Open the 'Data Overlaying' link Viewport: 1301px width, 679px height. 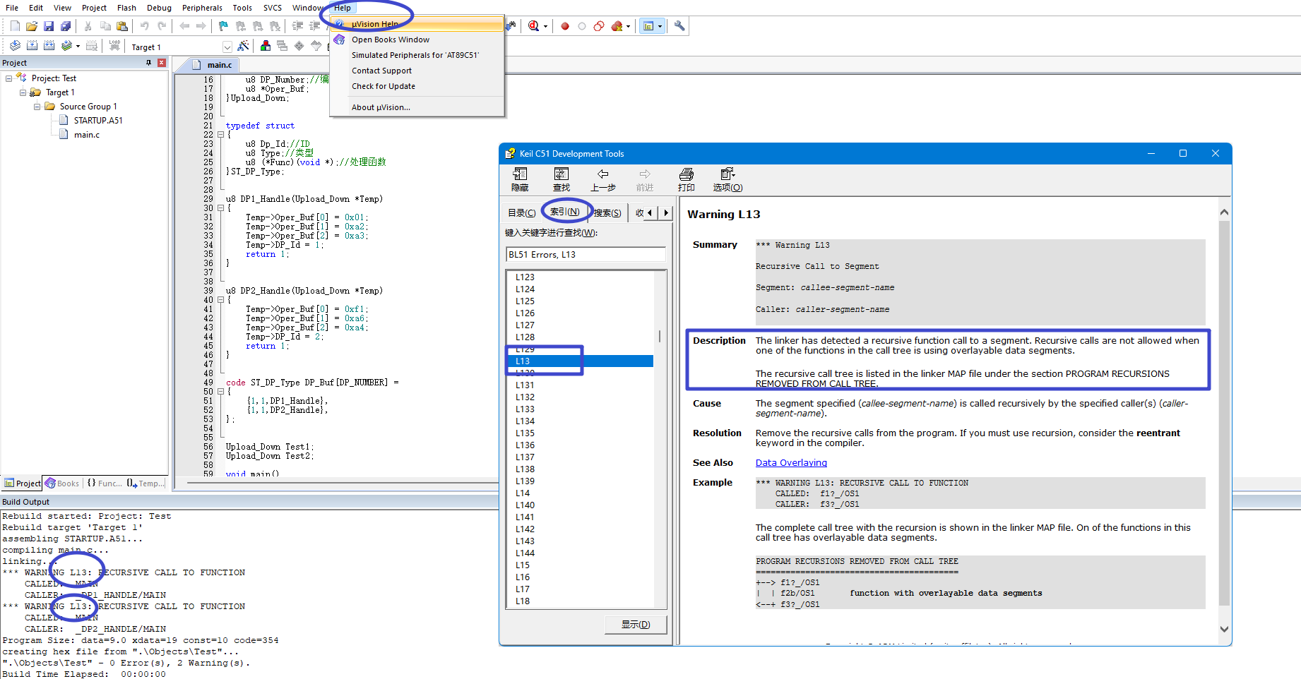click(x=791, y=463)
